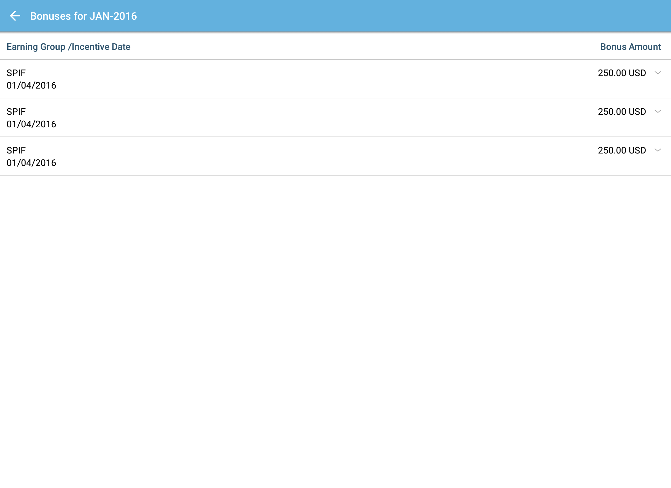
Task: Click the 'Earning Group /Incentive Date' column header
Action: [x=68, y=47]
